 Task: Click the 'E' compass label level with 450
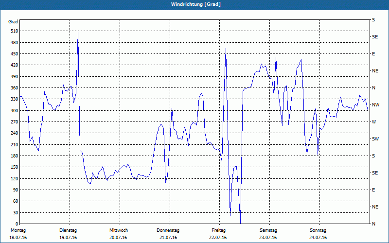(373, 54)
